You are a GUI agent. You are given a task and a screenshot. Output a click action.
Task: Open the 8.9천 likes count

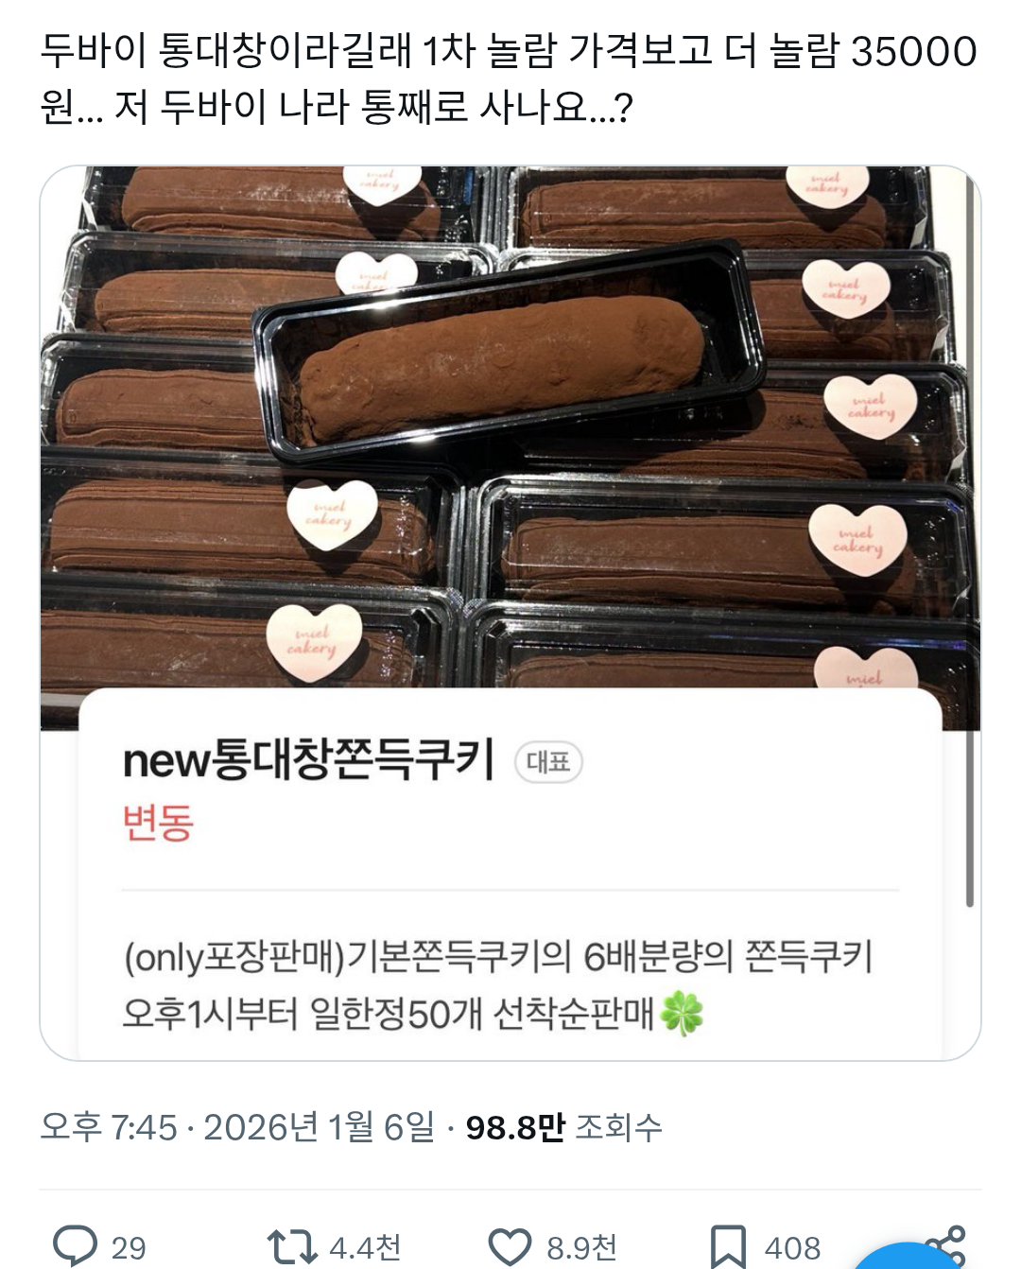[x=582, y=1247]
